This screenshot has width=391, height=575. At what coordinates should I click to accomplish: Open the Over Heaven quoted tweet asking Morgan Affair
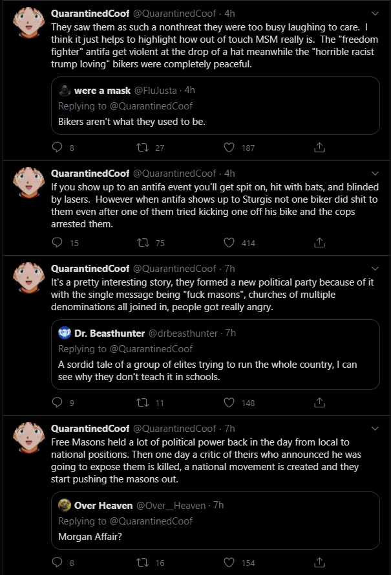(x=215, y=521)
